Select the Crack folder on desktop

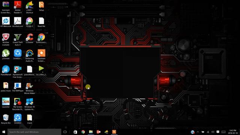tap(30, 119)
